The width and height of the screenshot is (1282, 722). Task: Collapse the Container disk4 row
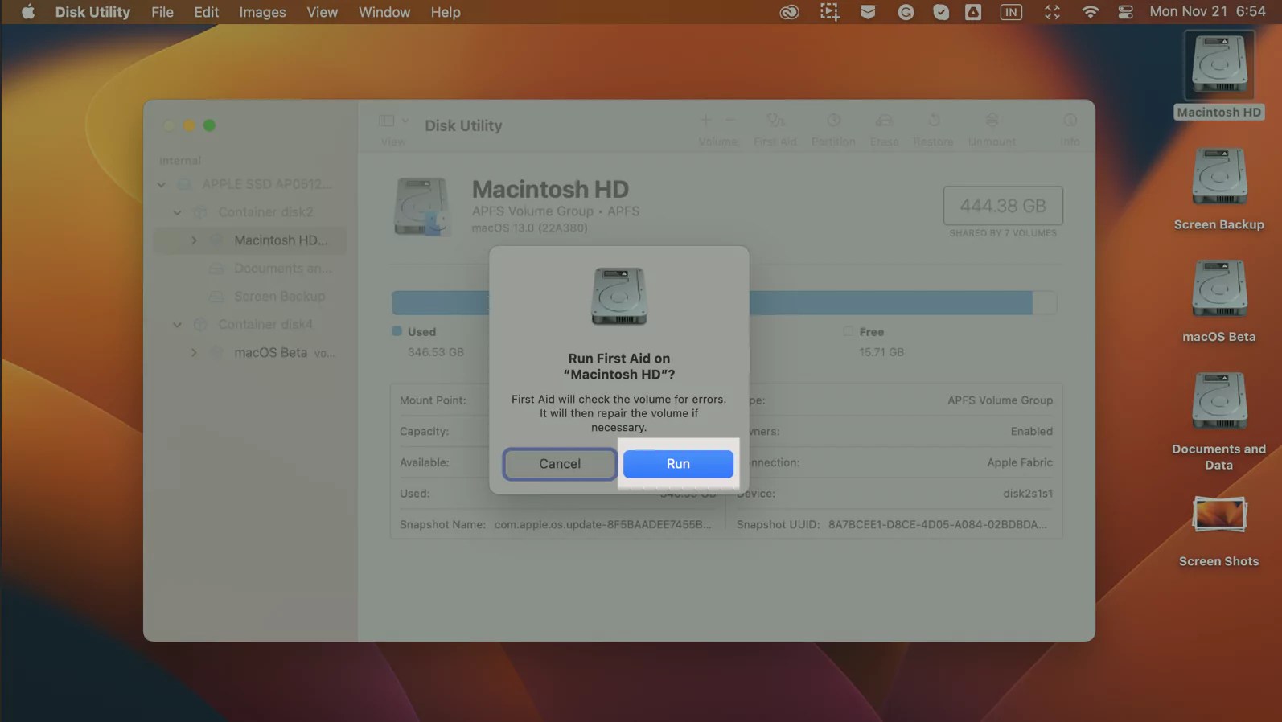coord(177,325)
